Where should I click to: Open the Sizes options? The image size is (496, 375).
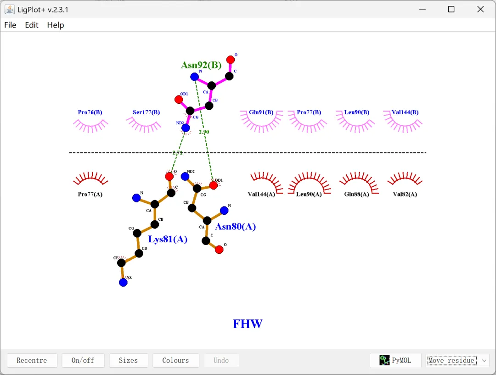pyautogui.click(x=129, y=360)
